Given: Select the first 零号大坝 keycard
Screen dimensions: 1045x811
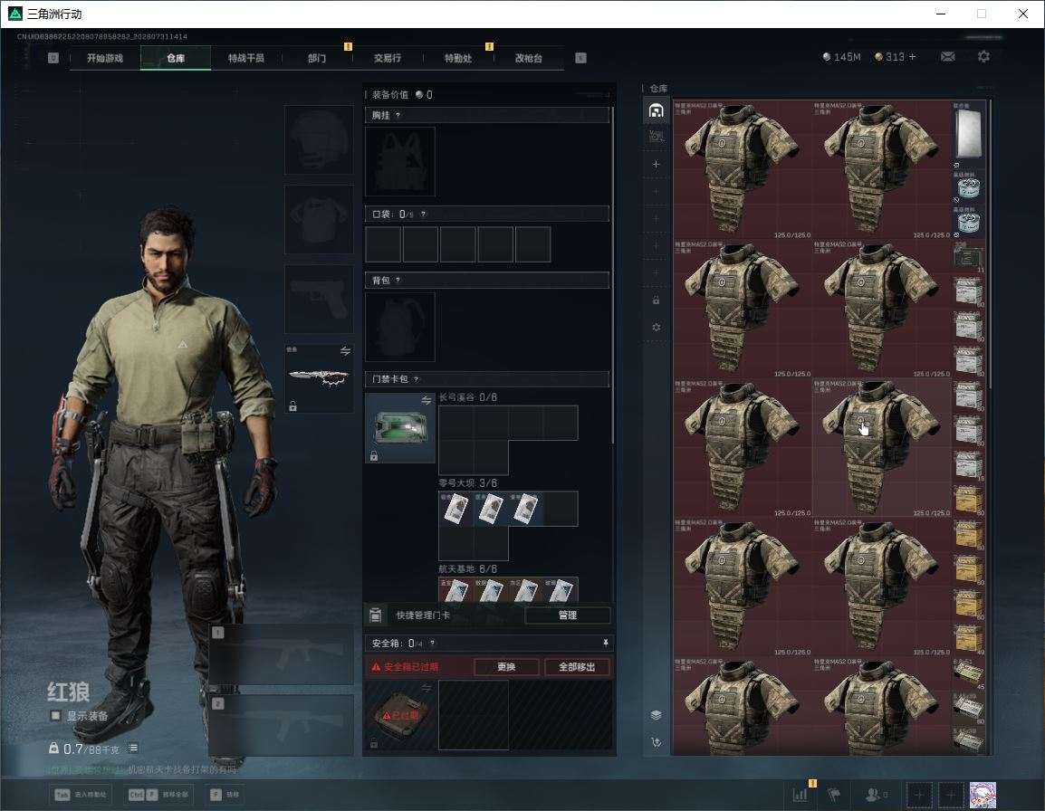Looking at the screenshot, I should [455, 509].
